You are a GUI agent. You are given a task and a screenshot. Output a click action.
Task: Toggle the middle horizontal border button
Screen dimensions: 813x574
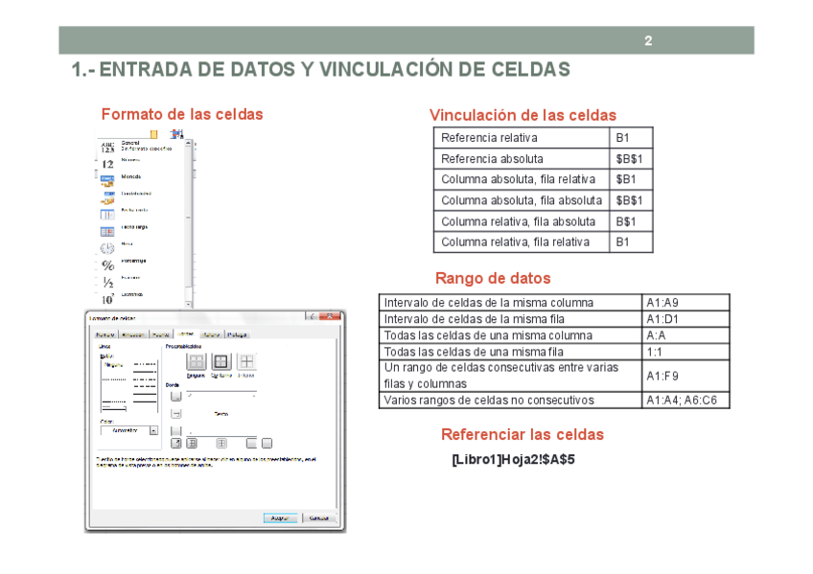[x=175, y=414]
